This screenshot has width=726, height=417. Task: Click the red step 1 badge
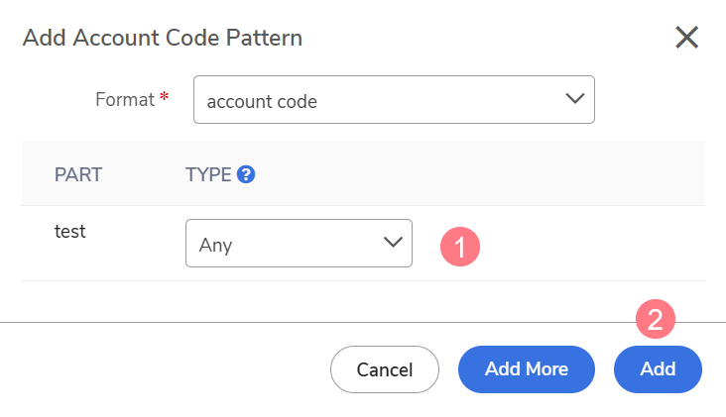coord(460,247)
